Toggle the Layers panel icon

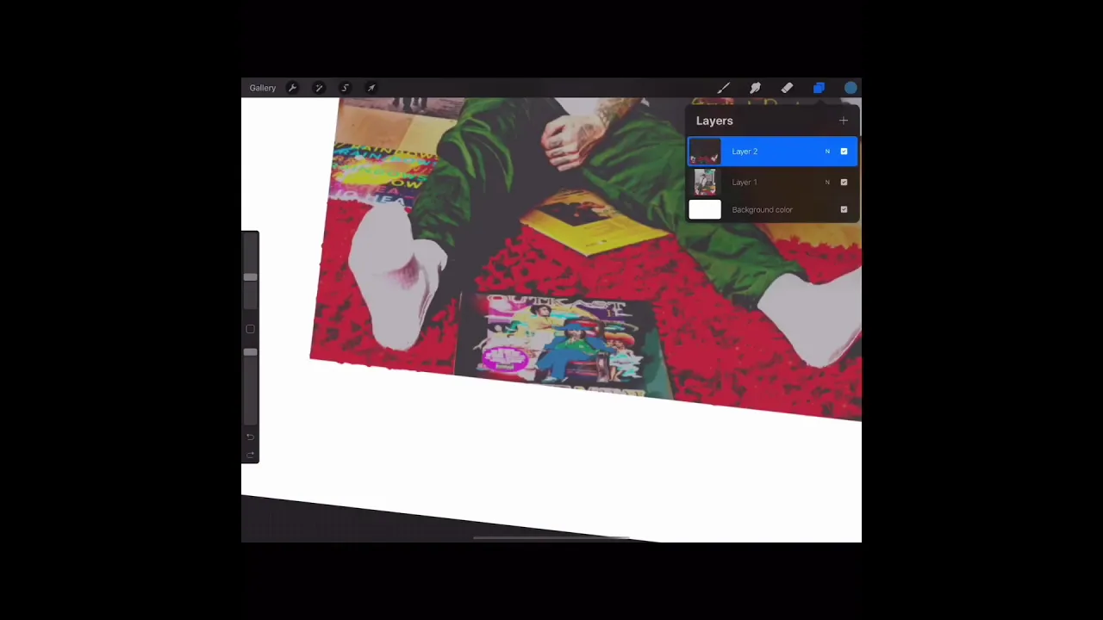[x=819, y=88]
